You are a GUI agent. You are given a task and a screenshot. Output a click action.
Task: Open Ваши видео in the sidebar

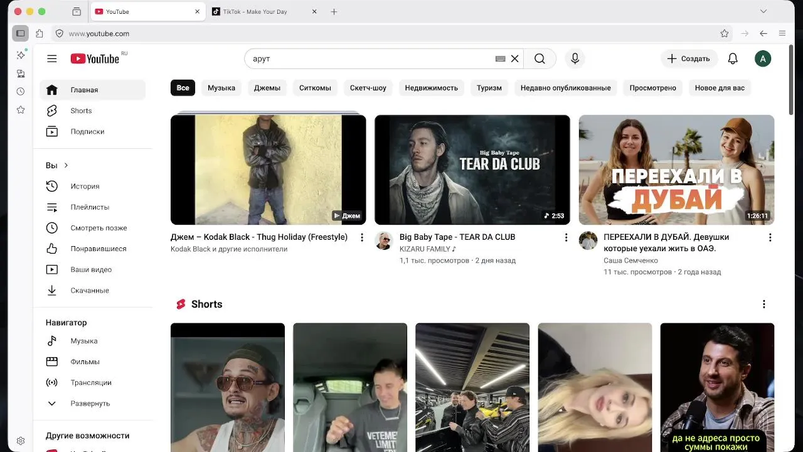click(x=93, y=269)
